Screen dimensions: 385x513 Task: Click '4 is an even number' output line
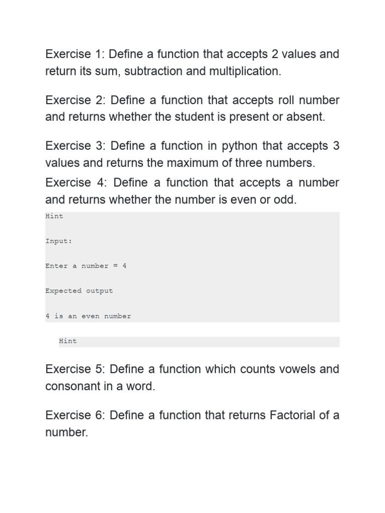point(88,316)
